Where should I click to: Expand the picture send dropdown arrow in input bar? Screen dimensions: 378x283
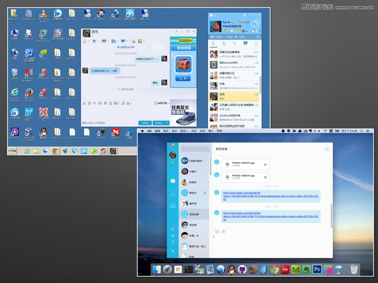(x=119, y=103)
